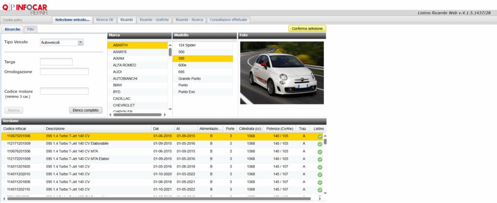Click the Elenco completo button
497x203 pixels.
point(85,110)
